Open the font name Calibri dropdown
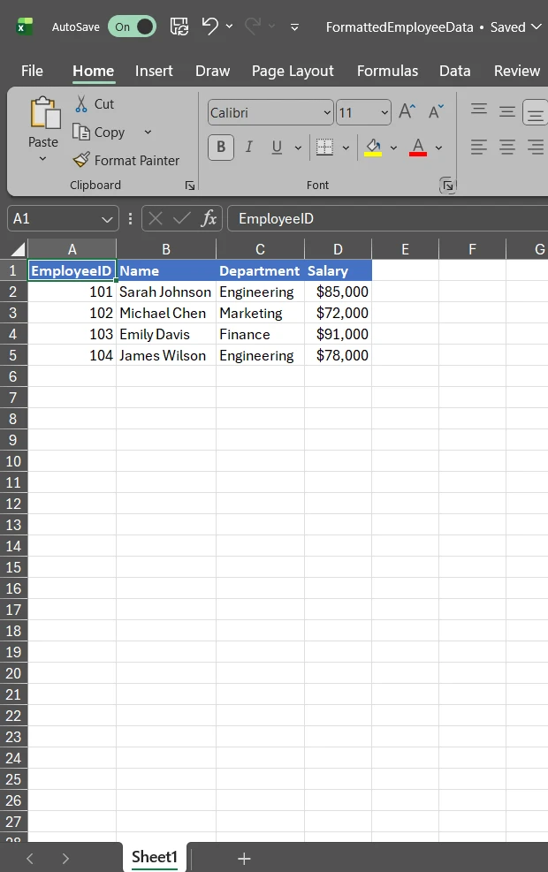 point(327,113)
